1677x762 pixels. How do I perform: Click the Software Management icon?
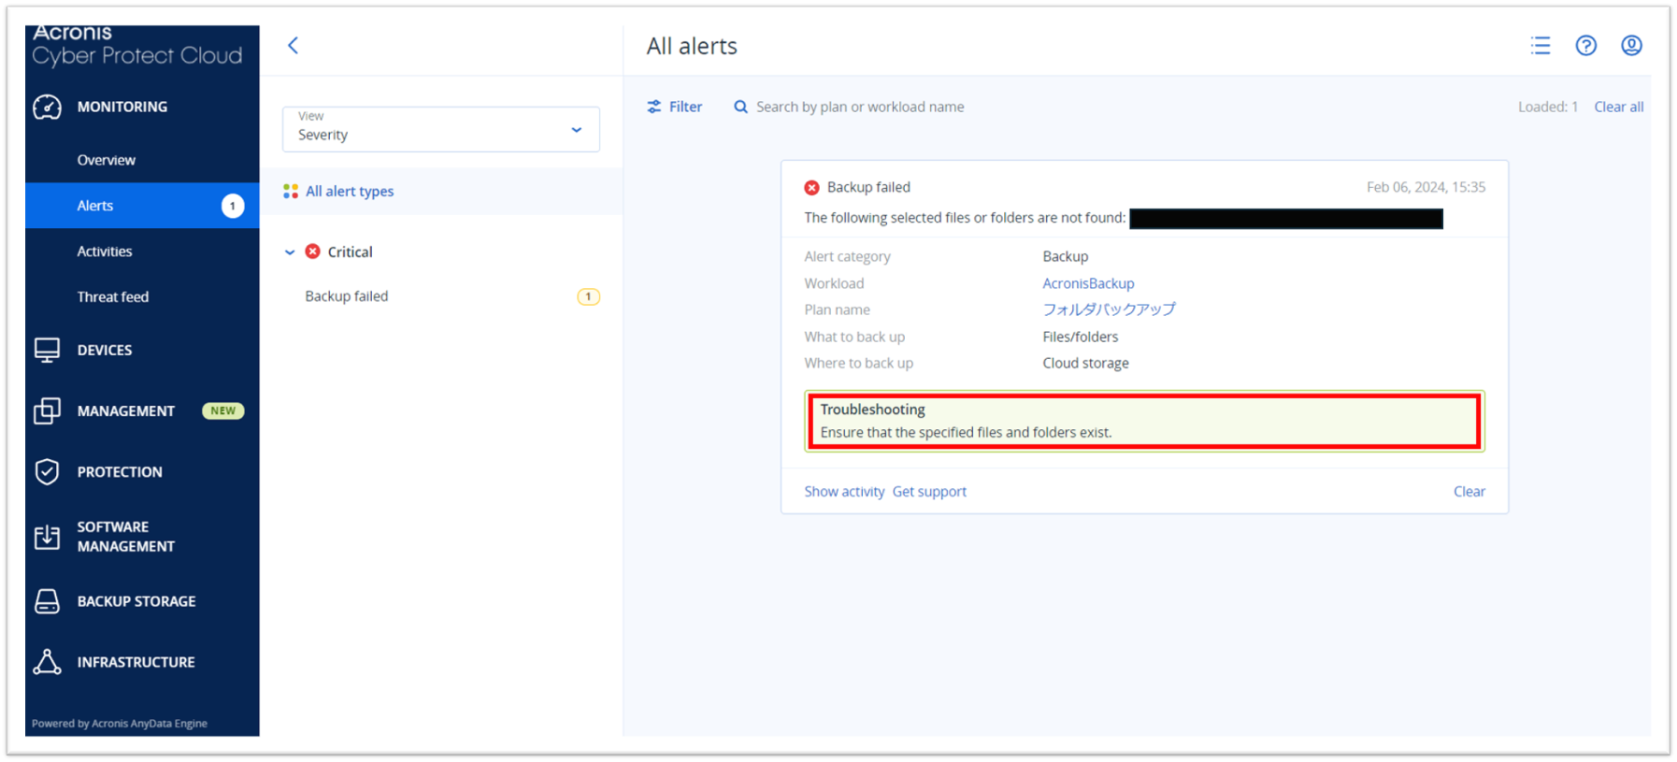tap(47, 537)
